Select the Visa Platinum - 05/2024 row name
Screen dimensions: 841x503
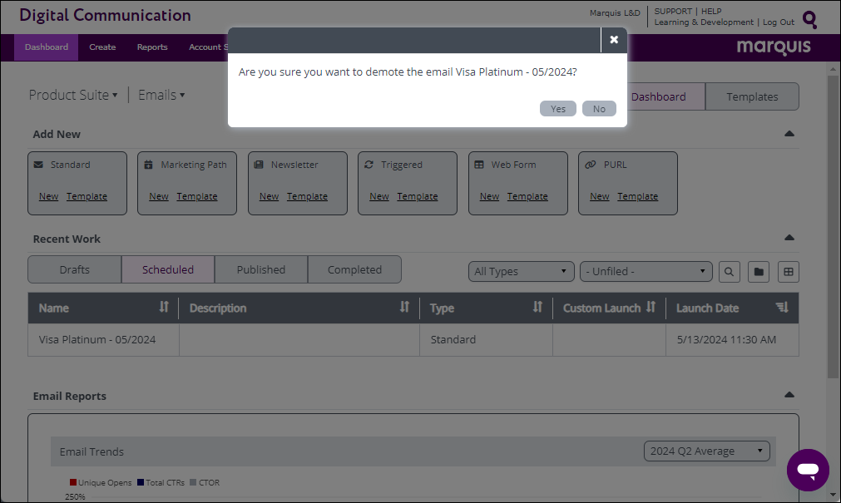(97, 339)
